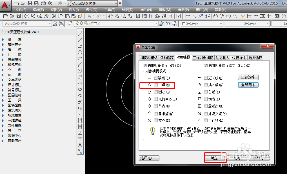Open the 标注(N) menu

[x=146, y=10]
